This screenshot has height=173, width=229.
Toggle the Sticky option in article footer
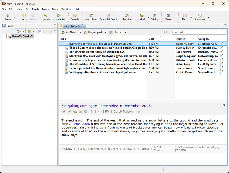67,149
